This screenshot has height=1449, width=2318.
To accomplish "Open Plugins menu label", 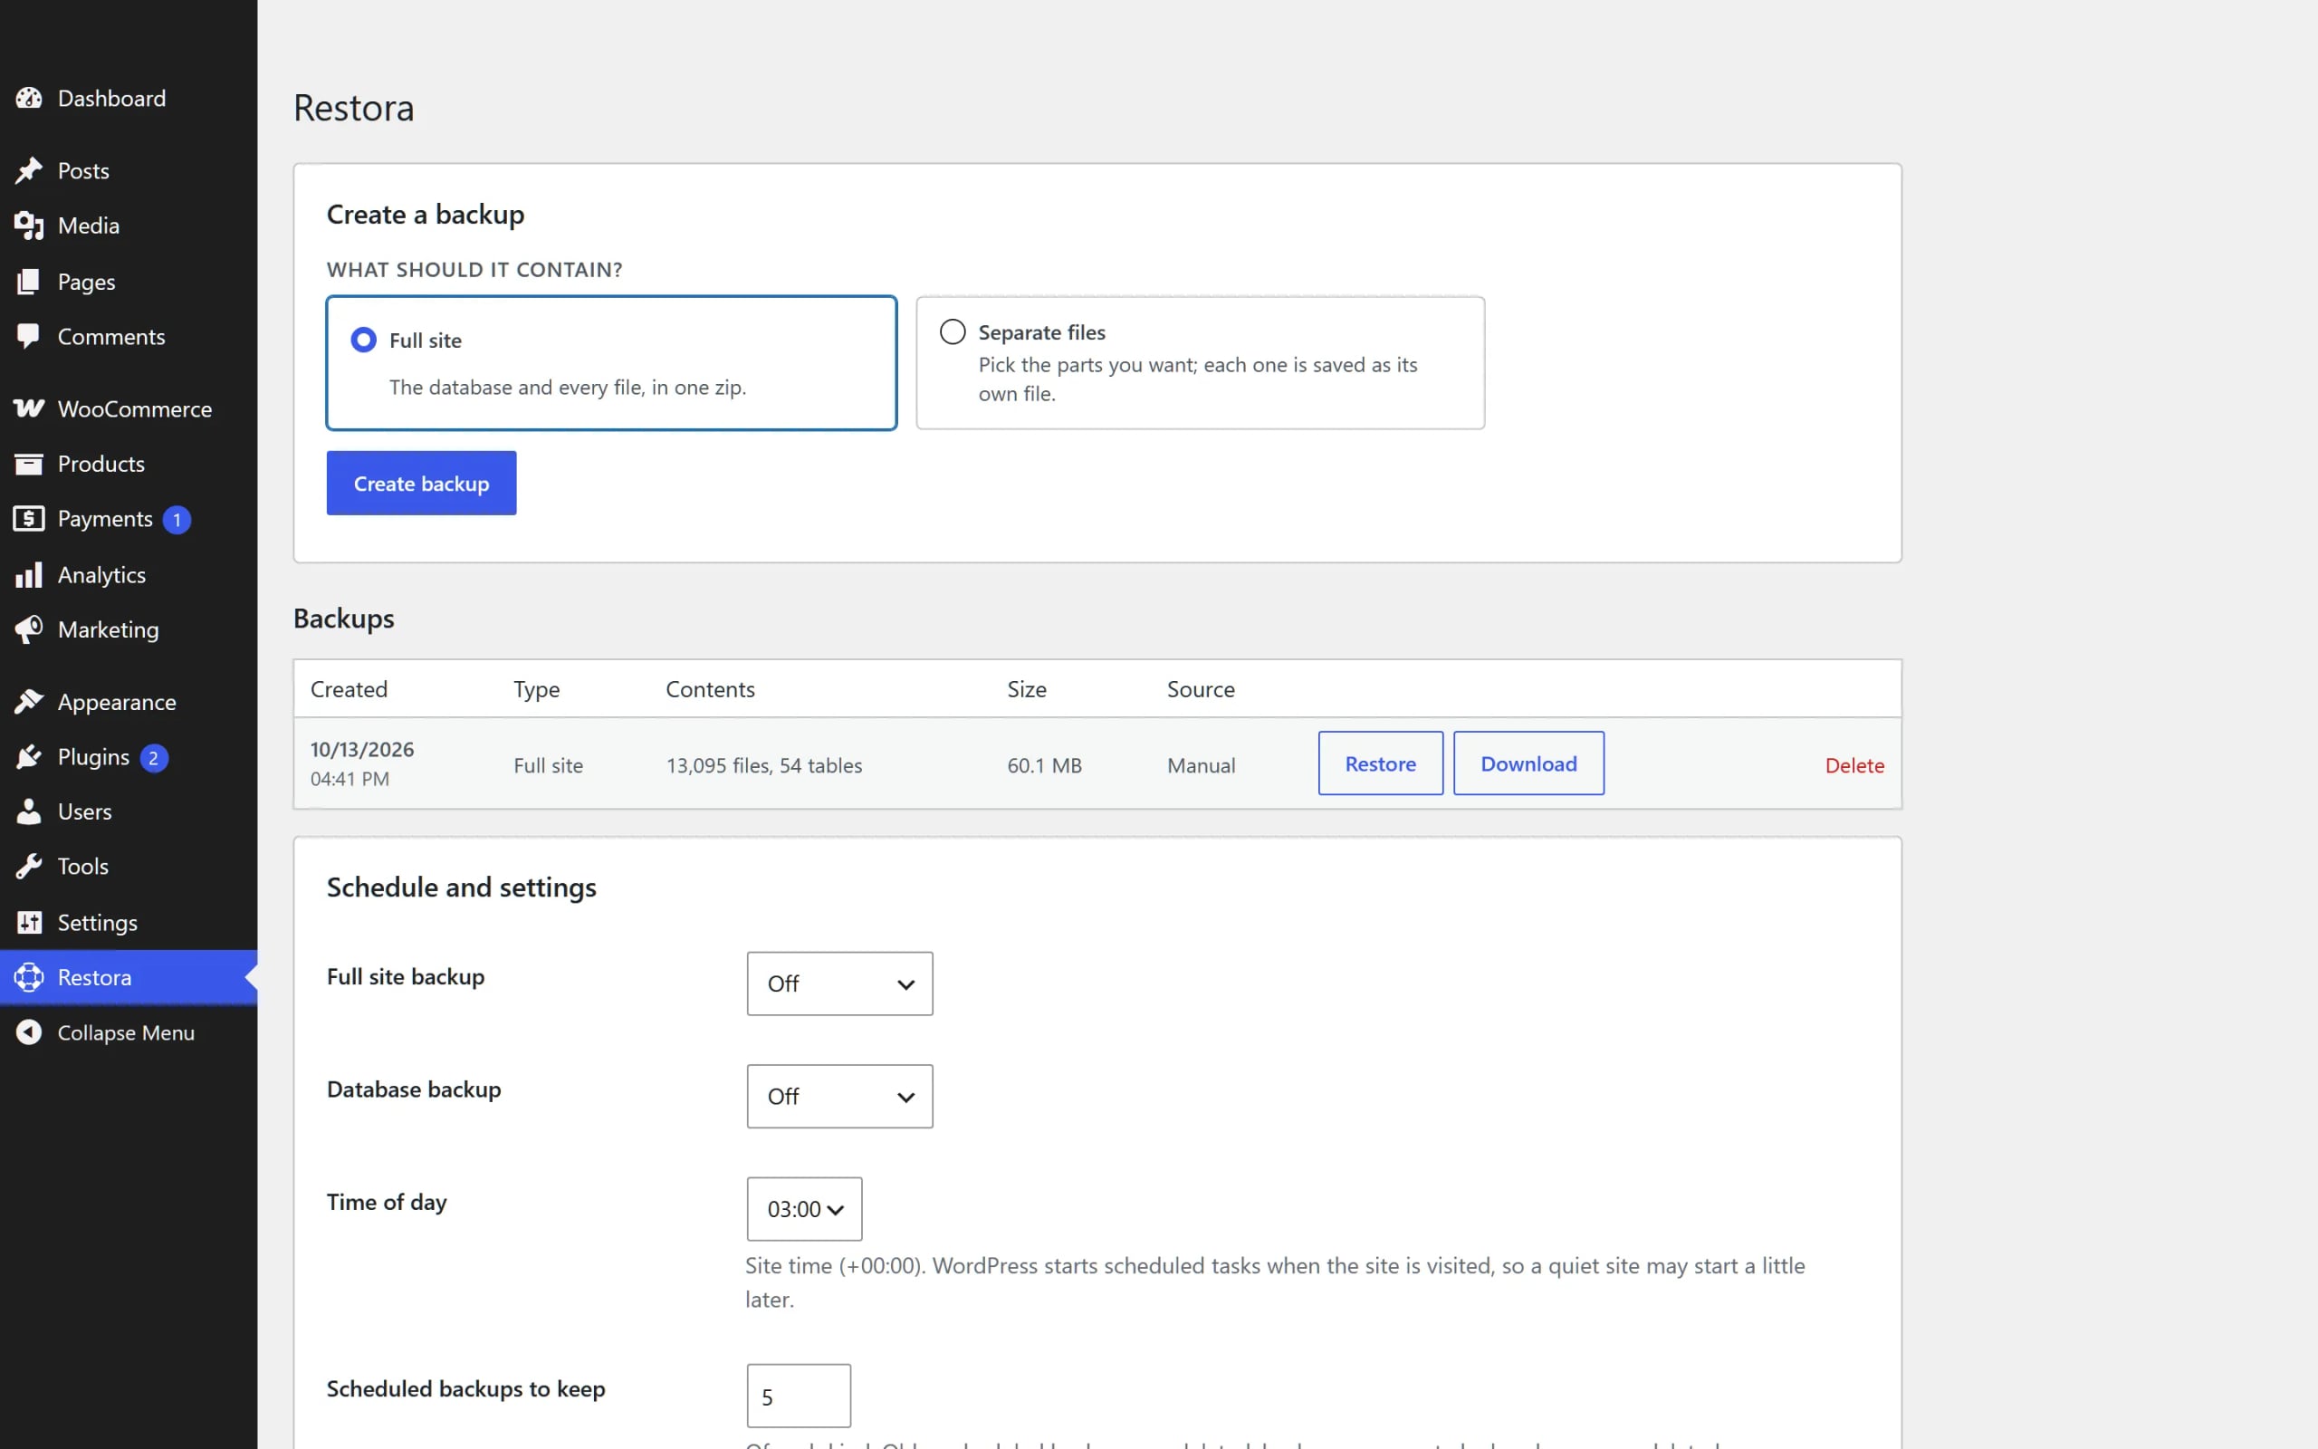I will [x=94, y=757].
